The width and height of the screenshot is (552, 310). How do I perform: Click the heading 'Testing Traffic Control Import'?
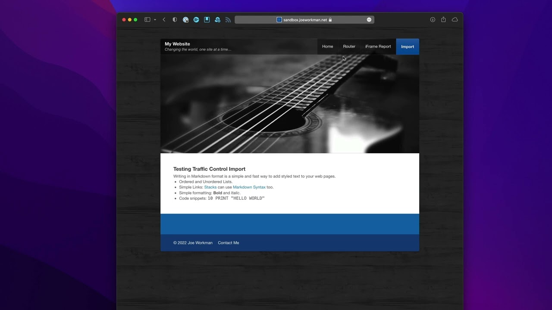(209, 169)
